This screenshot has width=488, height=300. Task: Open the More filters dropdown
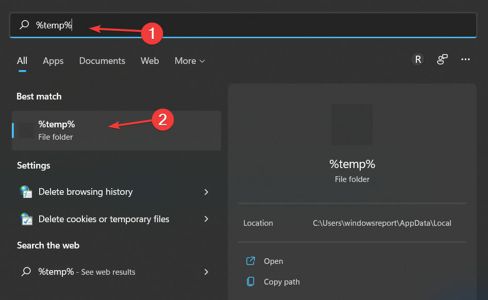(189, 61)
